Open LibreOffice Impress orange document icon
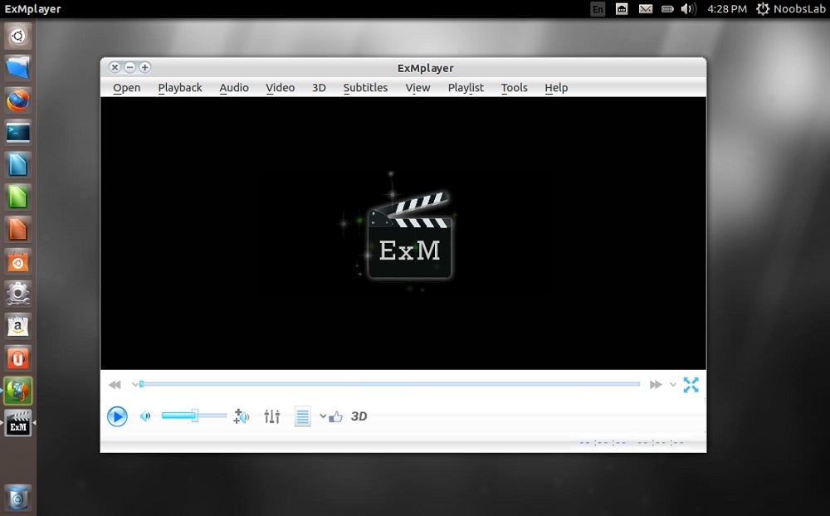The image size is (830, 516). [x=18, y=230]
